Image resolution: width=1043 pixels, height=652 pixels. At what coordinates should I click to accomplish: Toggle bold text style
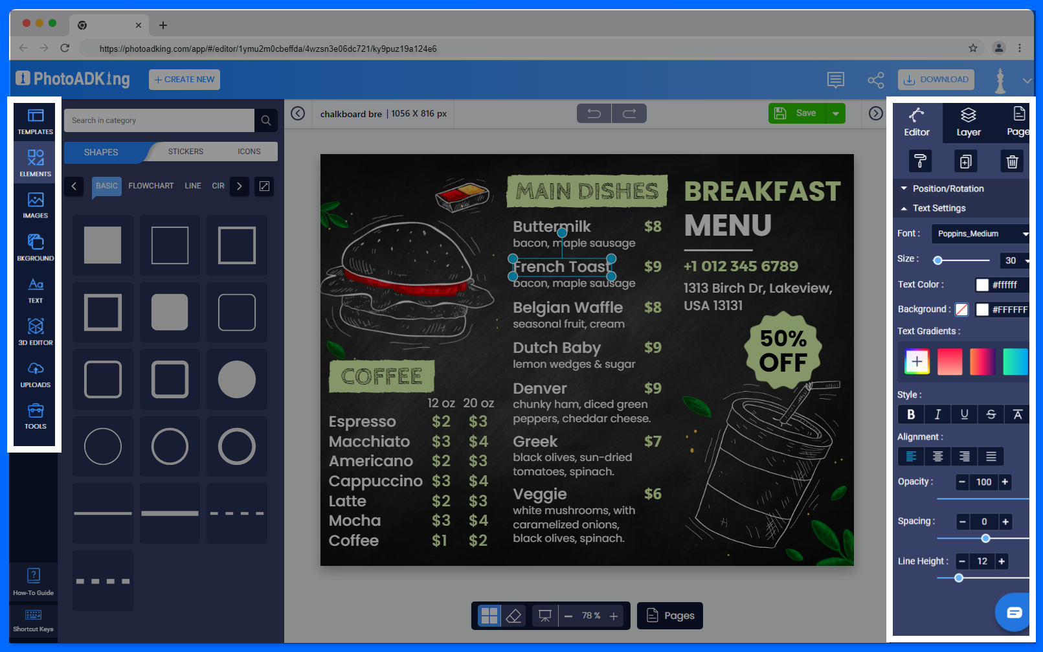911,414
